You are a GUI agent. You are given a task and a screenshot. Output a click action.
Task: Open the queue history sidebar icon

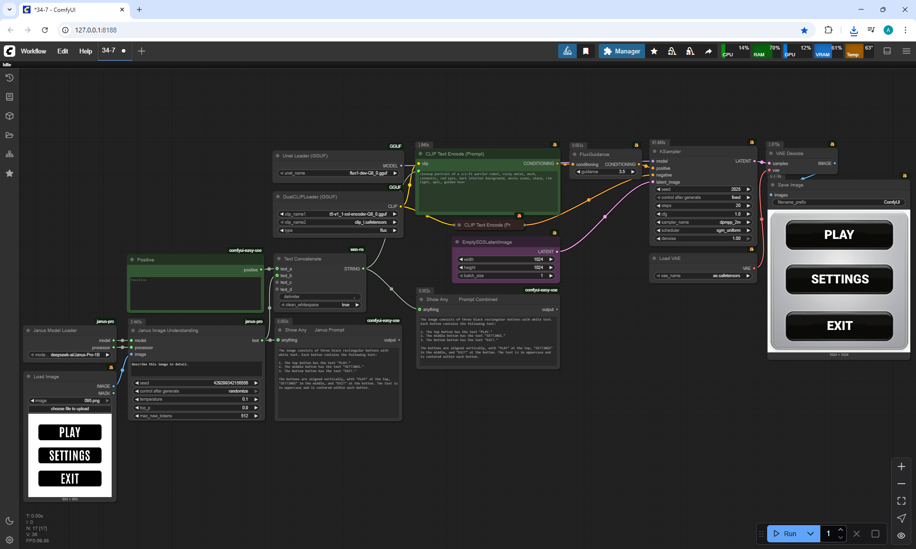coord(10,78)
